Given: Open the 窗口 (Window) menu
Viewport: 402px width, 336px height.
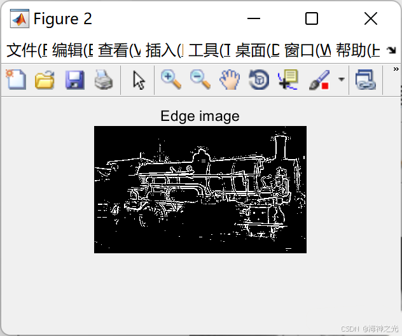Looking at the screenshot, I should click(x=308, y=50).
